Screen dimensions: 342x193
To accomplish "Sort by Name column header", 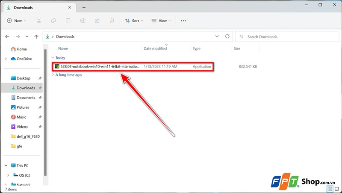I will (x=63, y=48).
